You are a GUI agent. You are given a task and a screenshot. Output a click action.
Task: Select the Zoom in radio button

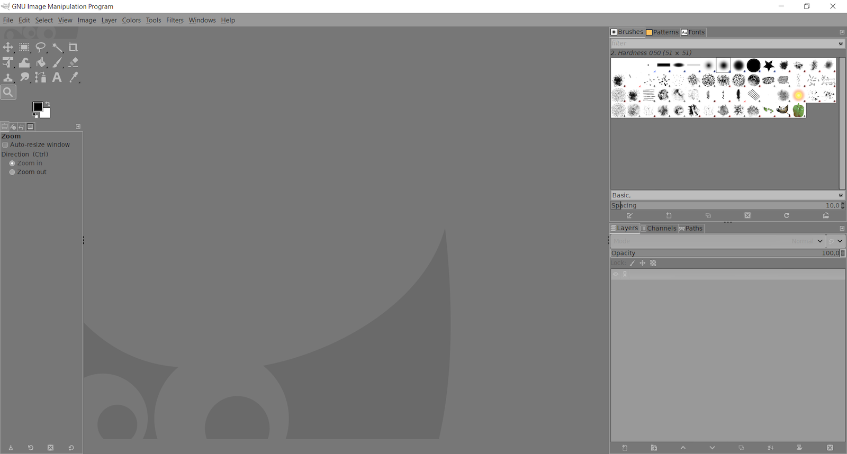pos(12,164)
